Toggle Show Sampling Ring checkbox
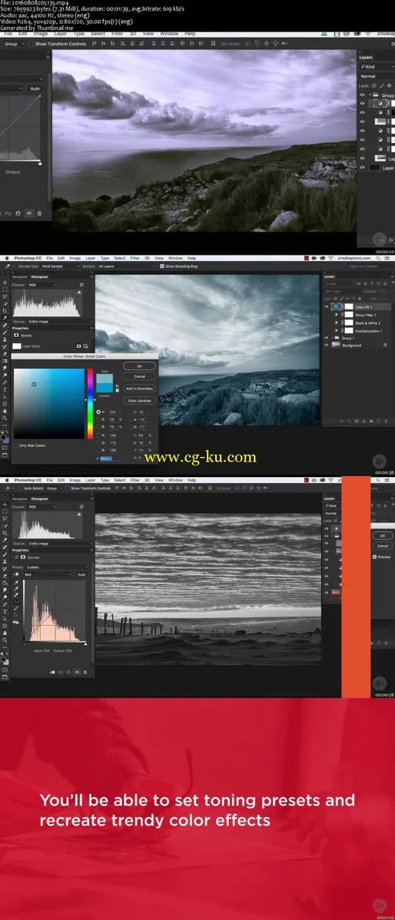Screen dimensions: 395x920 pos(162,266)
